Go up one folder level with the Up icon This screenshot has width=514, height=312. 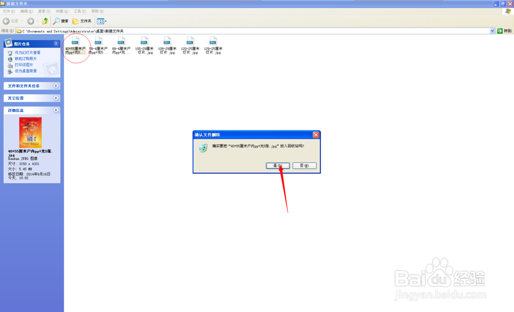[45, 21]
